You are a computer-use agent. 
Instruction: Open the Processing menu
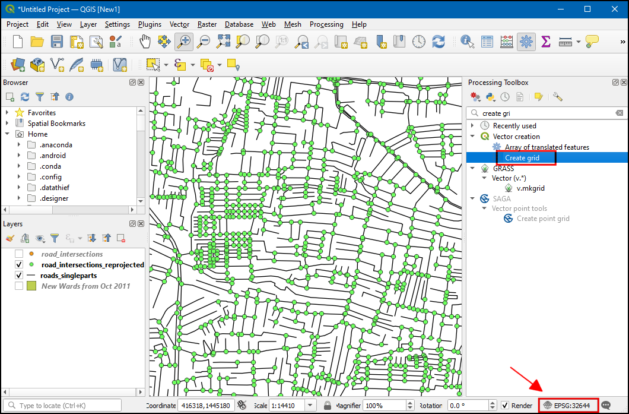(326, 24)
